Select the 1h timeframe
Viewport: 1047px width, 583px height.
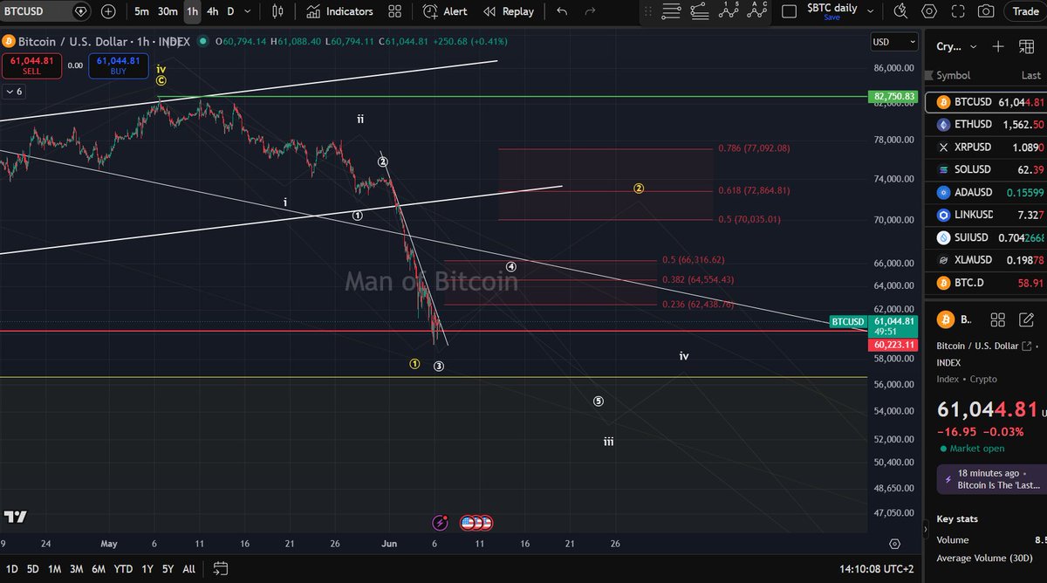pyautogui.click(x=192, y=11)
